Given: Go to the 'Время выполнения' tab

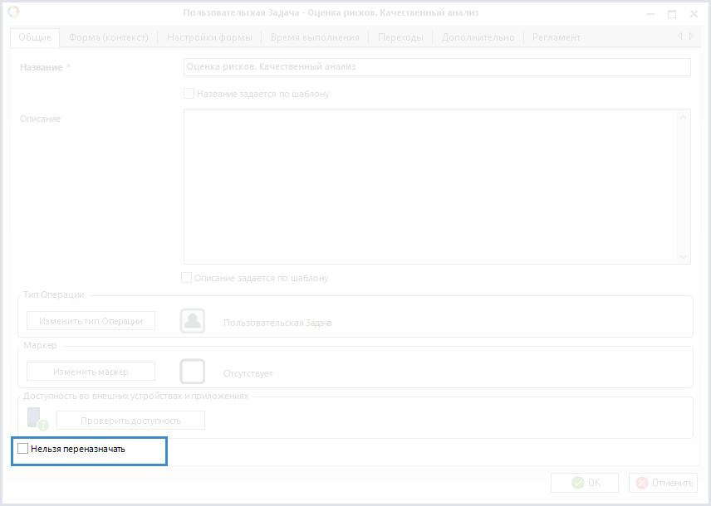Looking at the screenshot, I should [x=315, y=37].
